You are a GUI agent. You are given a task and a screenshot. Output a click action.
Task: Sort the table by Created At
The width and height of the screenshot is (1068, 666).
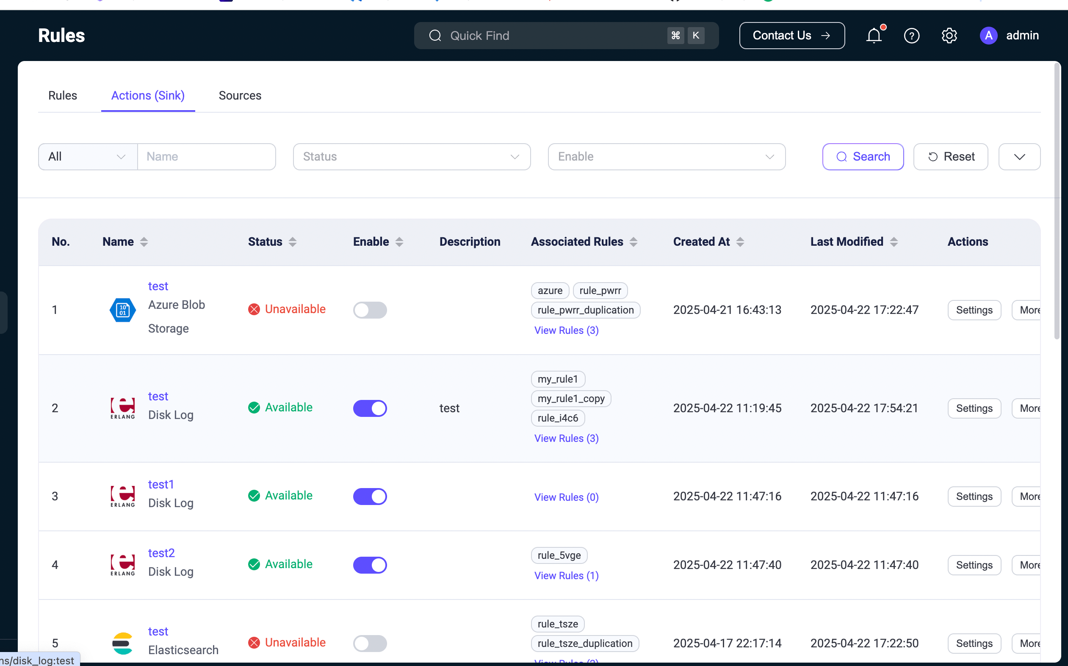click(x=740, y=242)
